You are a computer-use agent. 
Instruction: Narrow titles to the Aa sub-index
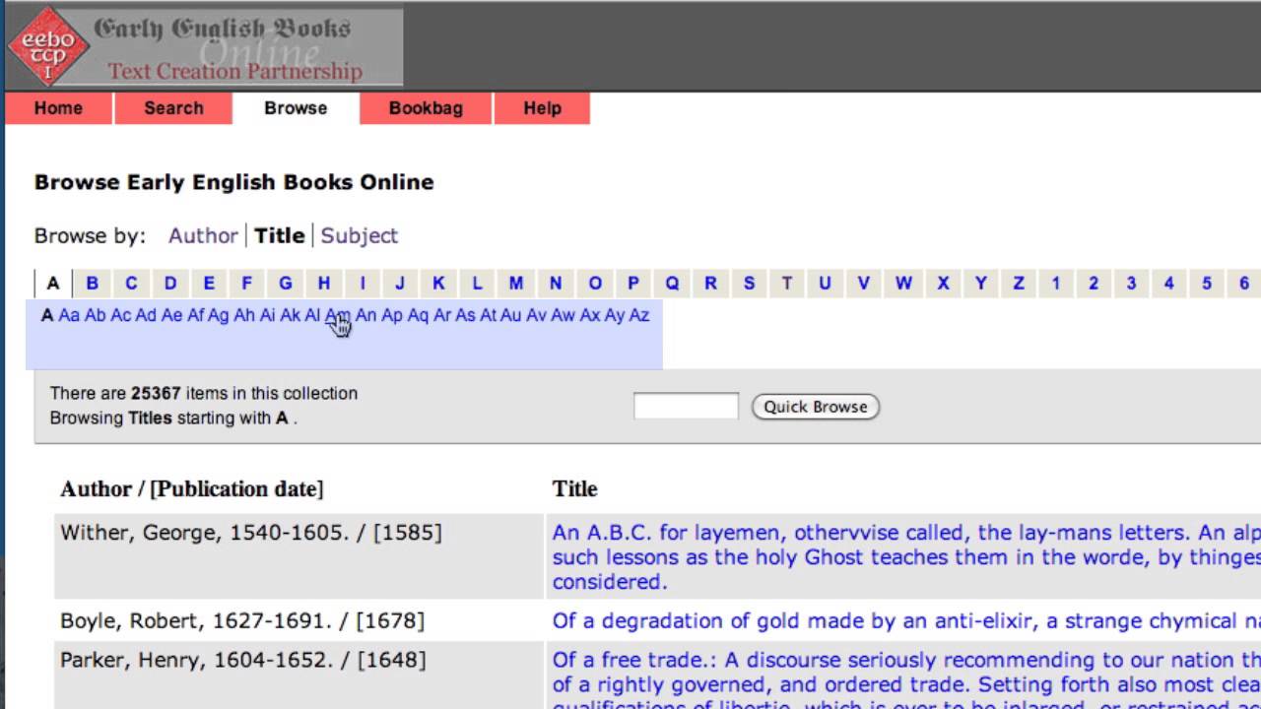(x=69, y=315)
